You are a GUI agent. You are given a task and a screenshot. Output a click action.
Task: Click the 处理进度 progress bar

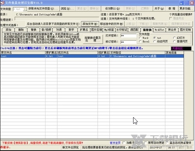[57, 19]
